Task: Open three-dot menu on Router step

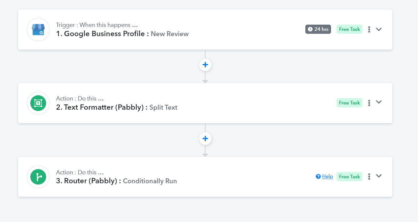Action: 369,177
